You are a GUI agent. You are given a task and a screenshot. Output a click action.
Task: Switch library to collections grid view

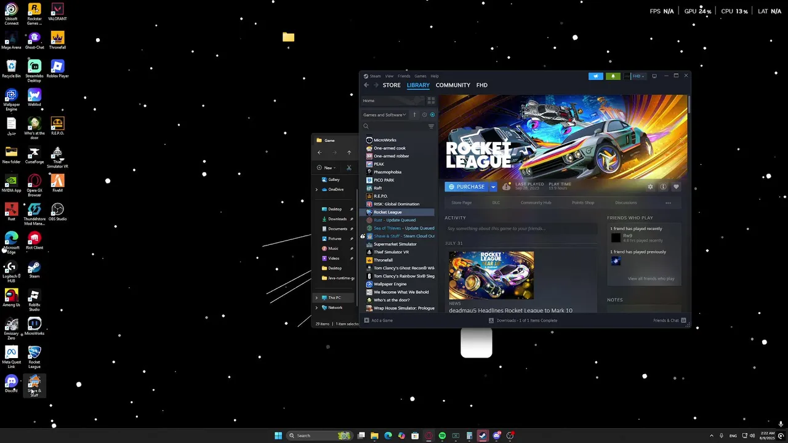(x=431, y=100)
